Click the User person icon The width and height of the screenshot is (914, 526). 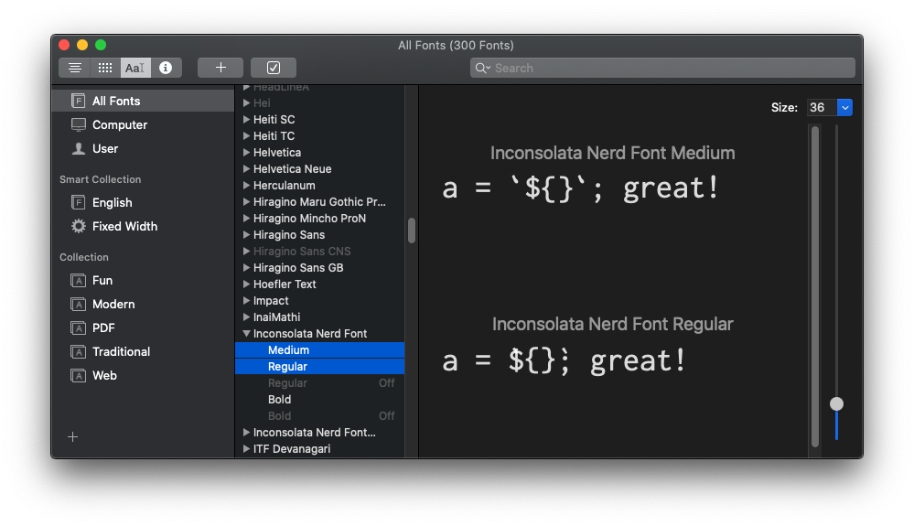click(78, 148)
